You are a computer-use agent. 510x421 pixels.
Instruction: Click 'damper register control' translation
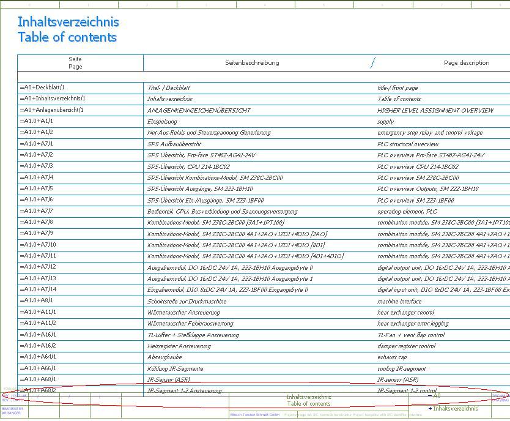(x=406, y=346)
